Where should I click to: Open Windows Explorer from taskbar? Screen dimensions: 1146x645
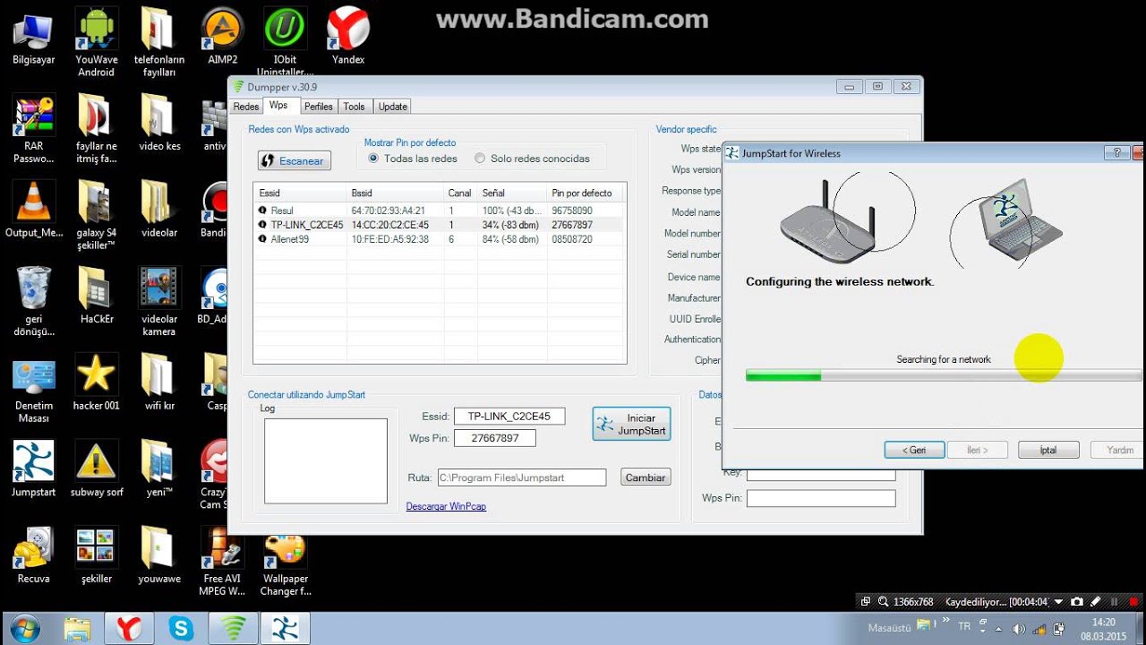click(77, 628)
